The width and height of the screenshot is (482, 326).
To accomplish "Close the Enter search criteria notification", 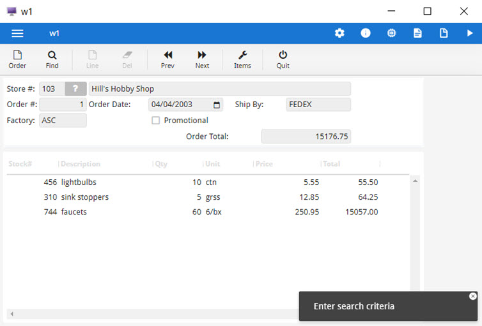I will click(473, 296).
